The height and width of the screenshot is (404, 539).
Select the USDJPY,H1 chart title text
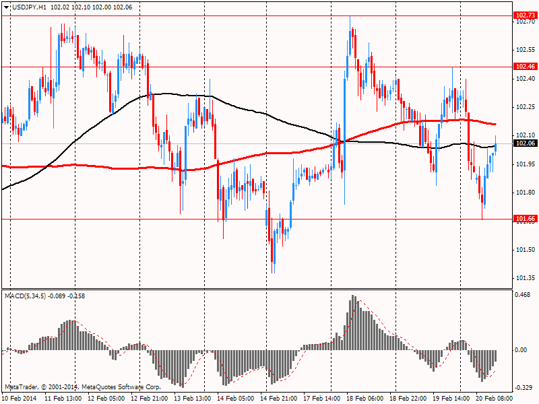[x=29, y=7]
